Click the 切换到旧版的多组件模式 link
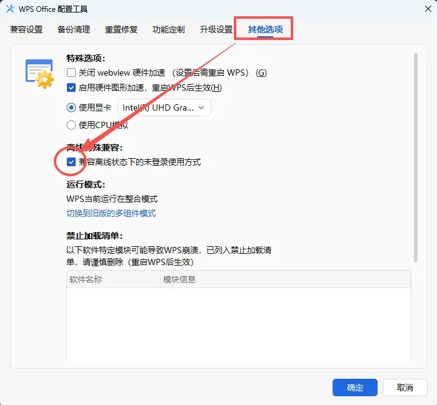The width and height of the screenshot is (437, 405). pyautogui.click(x=111, y=213)
